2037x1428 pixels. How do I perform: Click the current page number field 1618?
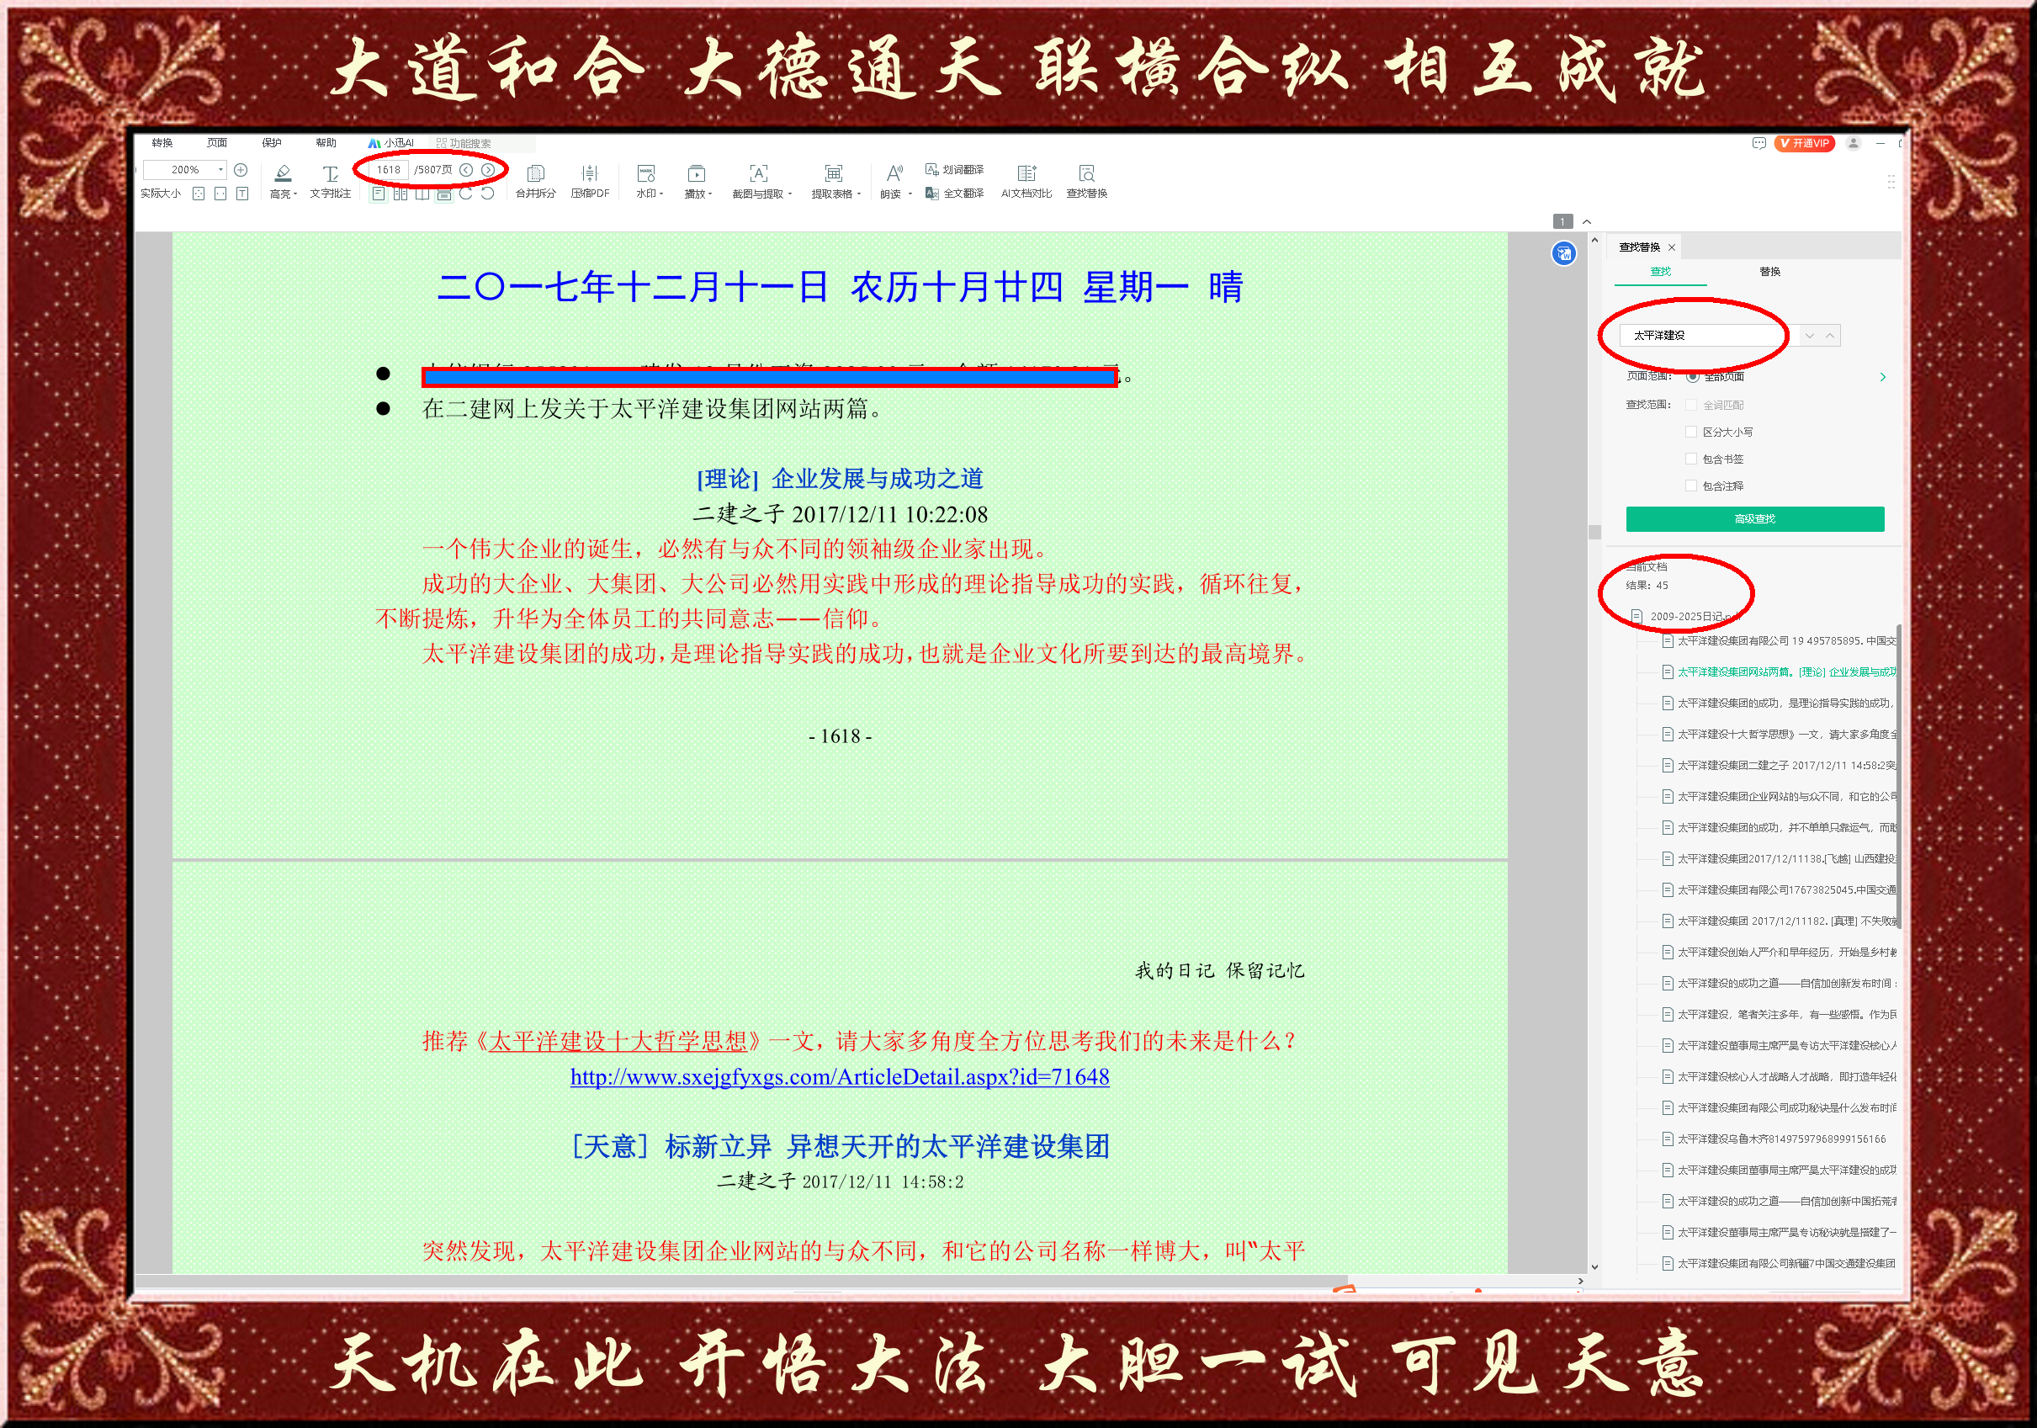coord(389,169)
